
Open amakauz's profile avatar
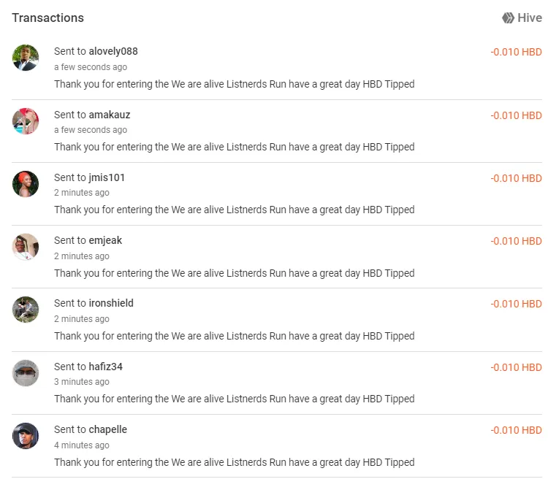26,120
